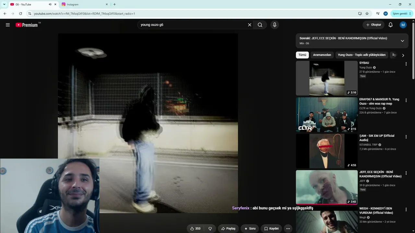Click the İşlem gerekli button
Image resolution: width=415 pixels, height=233 pixels.
coord(401,14)
